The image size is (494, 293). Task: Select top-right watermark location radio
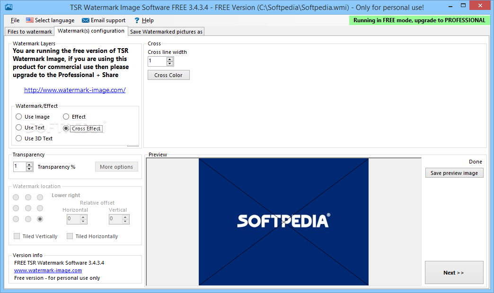coord(40,198)
